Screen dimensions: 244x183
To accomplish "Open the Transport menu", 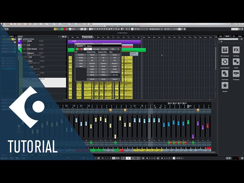I will coord(50,24).
